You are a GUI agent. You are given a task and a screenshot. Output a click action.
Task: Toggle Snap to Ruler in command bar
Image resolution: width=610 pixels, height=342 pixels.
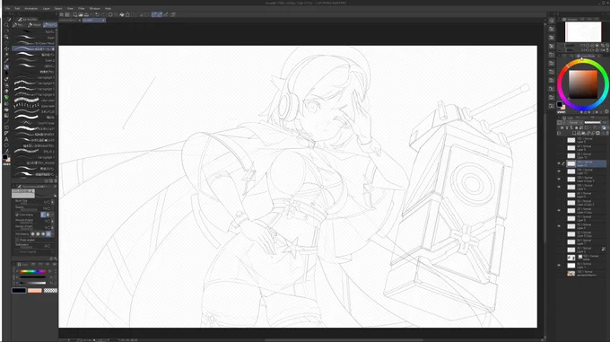tap(154, 14)
